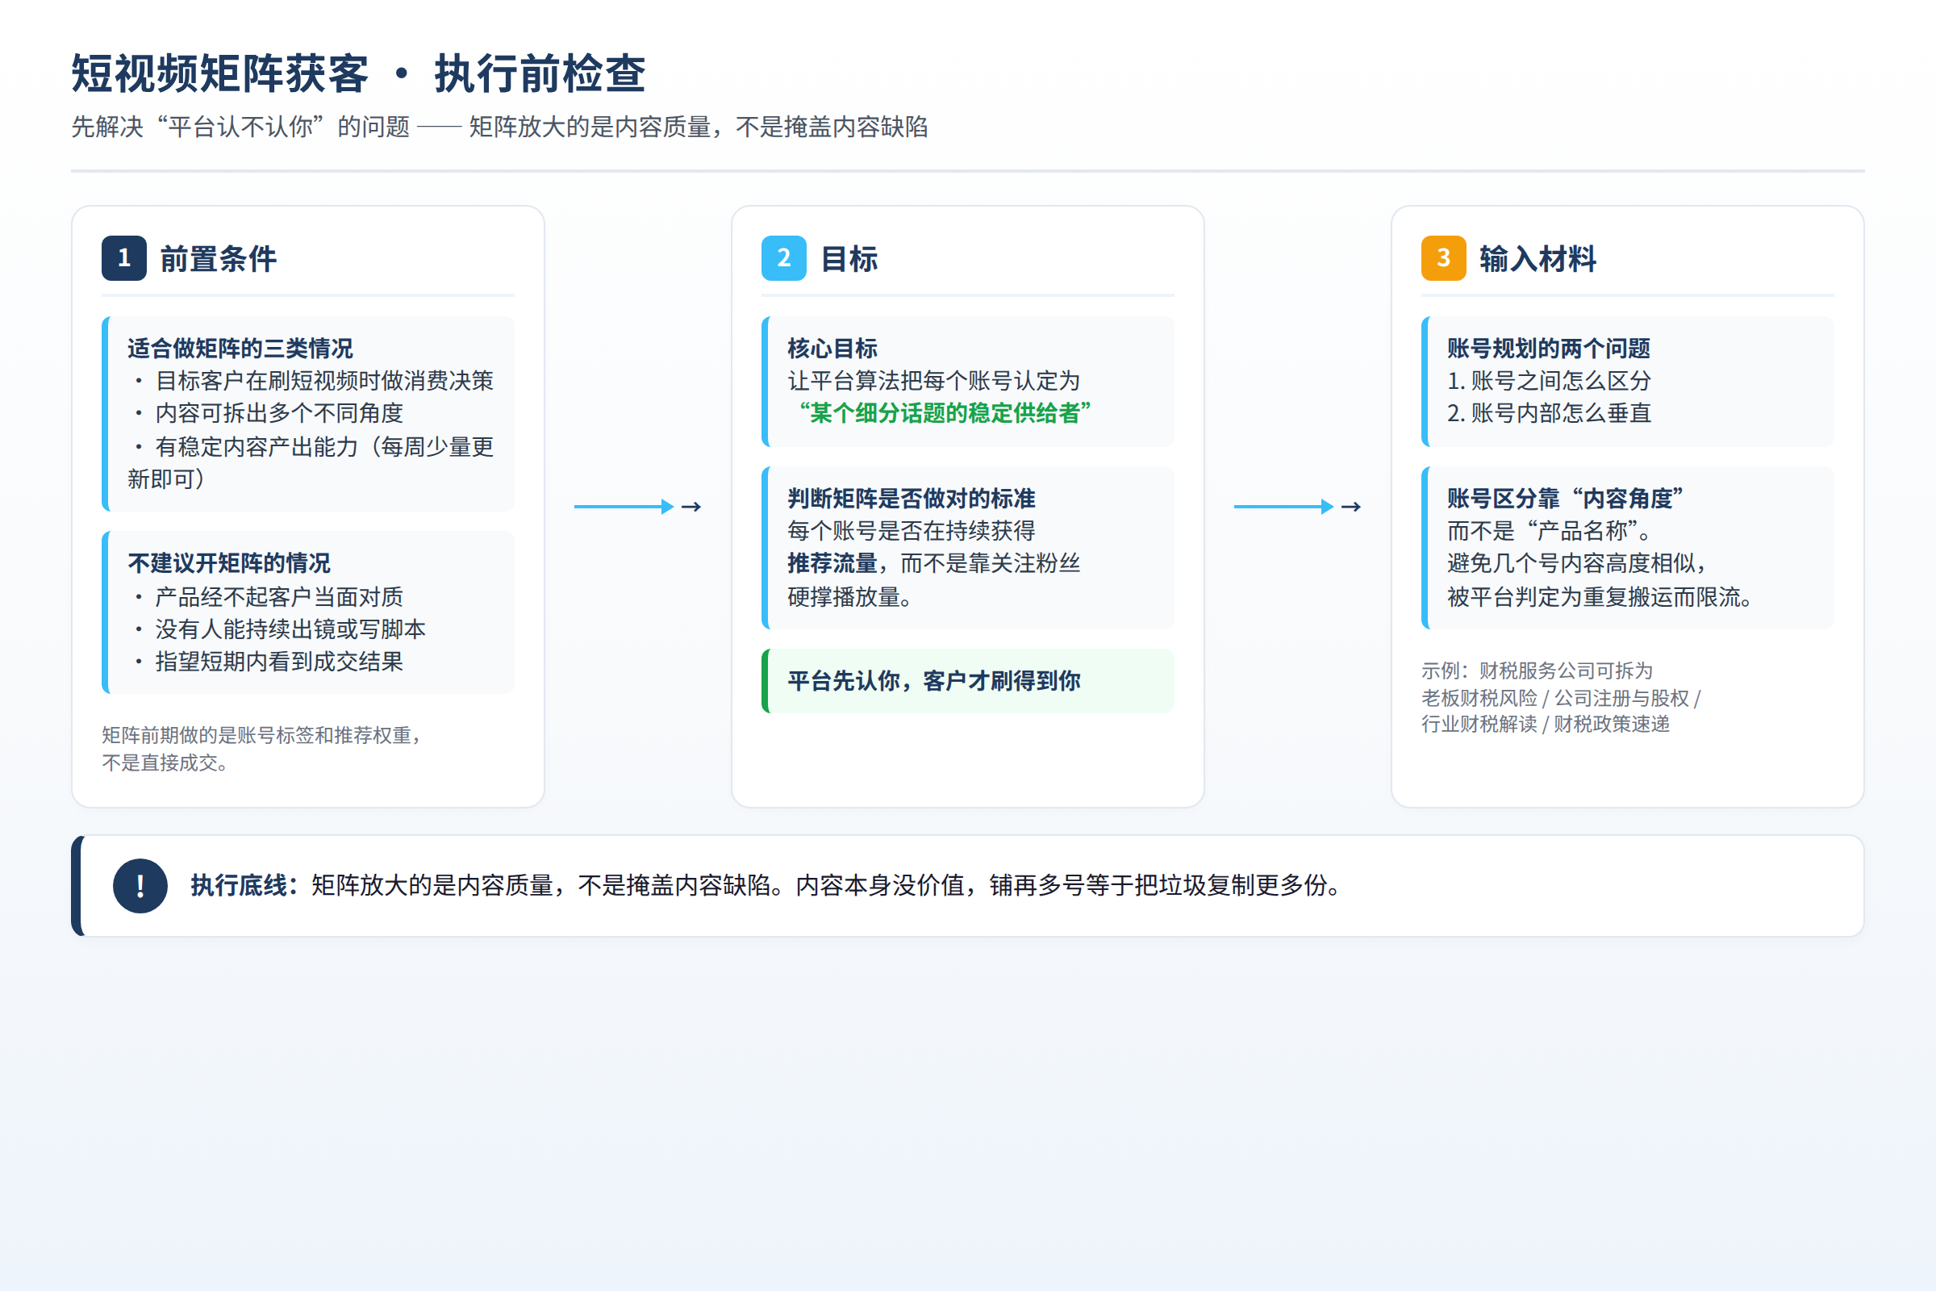Click the line 而不是“产品名称”
Viewport: 1936px width, 1291px height.
point(1549,531)
